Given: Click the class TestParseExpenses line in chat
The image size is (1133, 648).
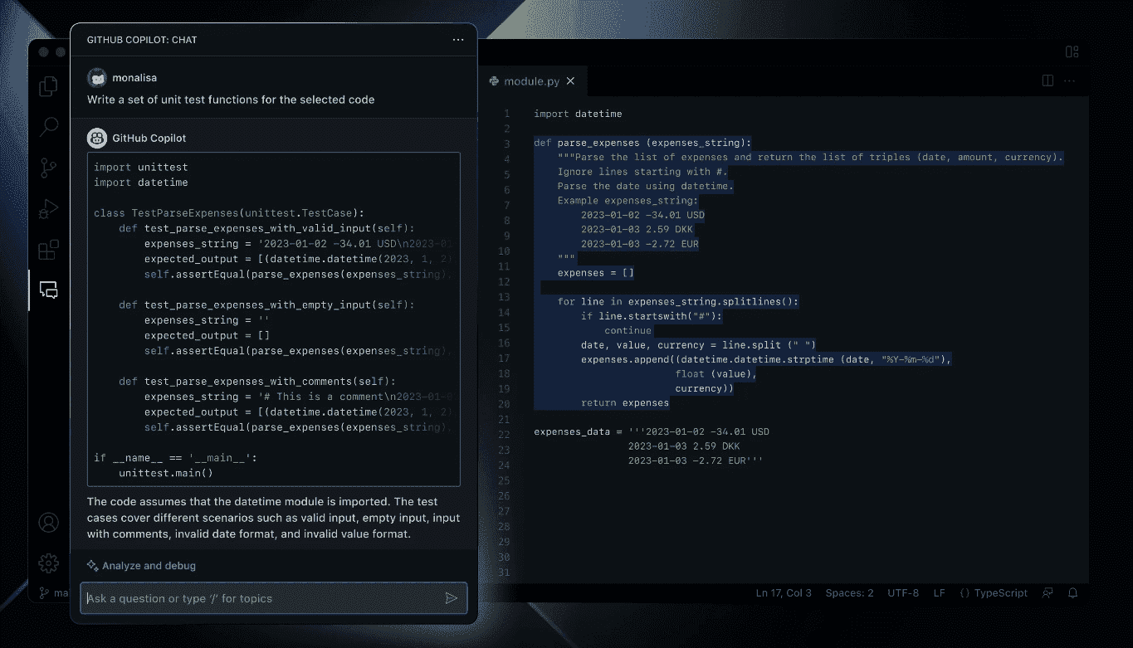Looking at the screenshot, I should (229, 213).
